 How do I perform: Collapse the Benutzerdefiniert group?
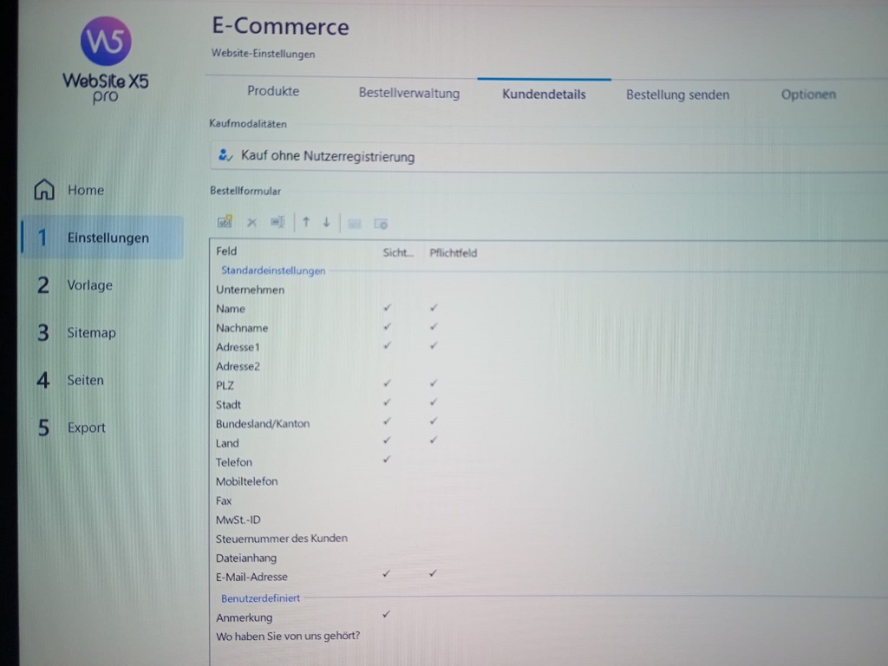point(261,598)
